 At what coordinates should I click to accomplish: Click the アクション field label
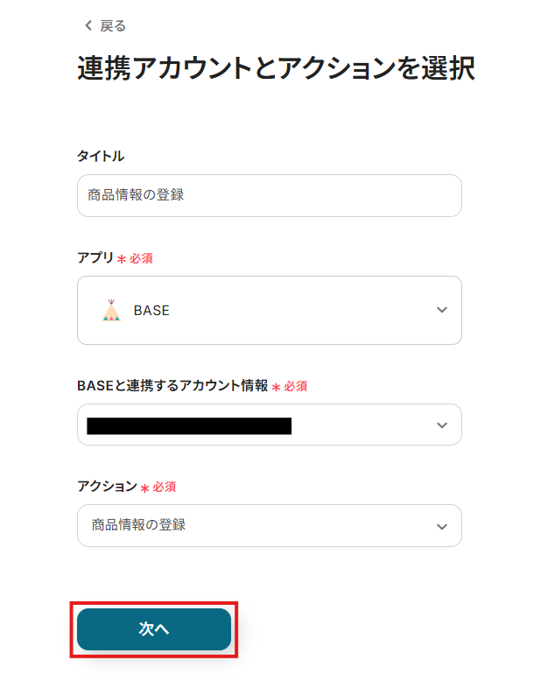click(107, 486)
